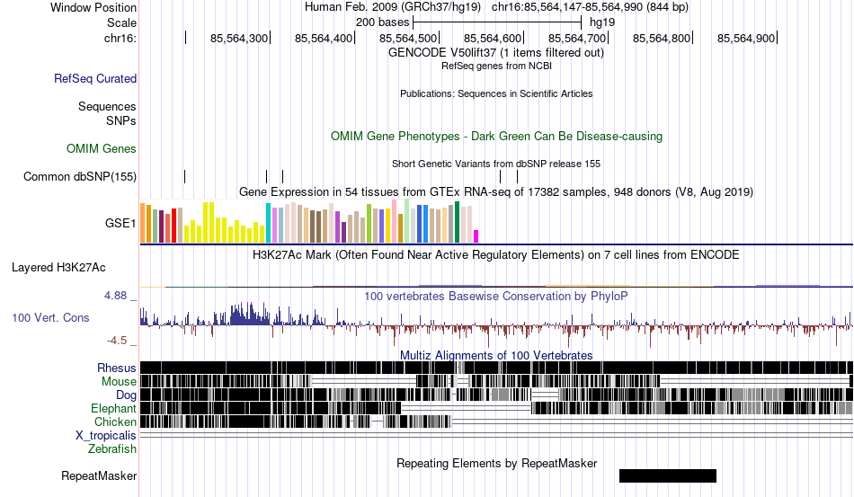Screen dimensions: 854x497
Task: Click the cyan bar in GSE1 expression chart
Action: pyautogui.click(x=268, y=223)
